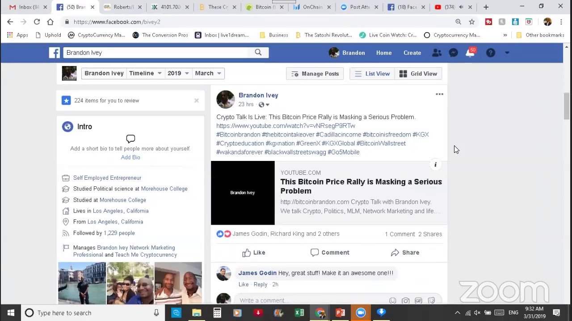Open the 2019 year dropdown
572x321 pixels.
178,73
